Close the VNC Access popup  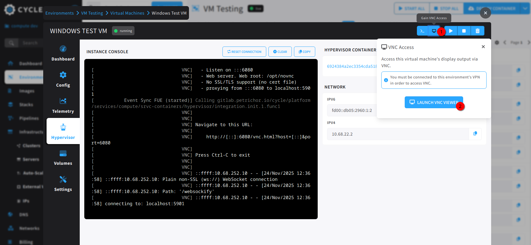pos(483,47)
